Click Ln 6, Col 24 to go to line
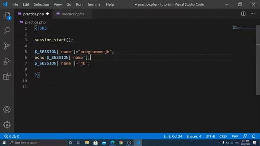The height and width of the screenshot is (146, 260). pos(173,136)
